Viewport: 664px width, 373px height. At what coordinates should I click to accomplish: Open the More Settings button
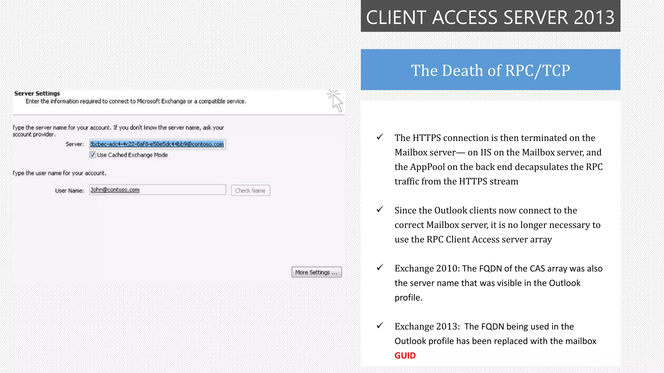pos(316,272)
